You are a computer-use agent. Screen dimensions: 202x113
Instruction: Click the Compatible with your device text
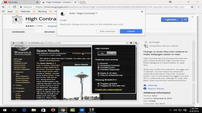(x=163, y=46)
